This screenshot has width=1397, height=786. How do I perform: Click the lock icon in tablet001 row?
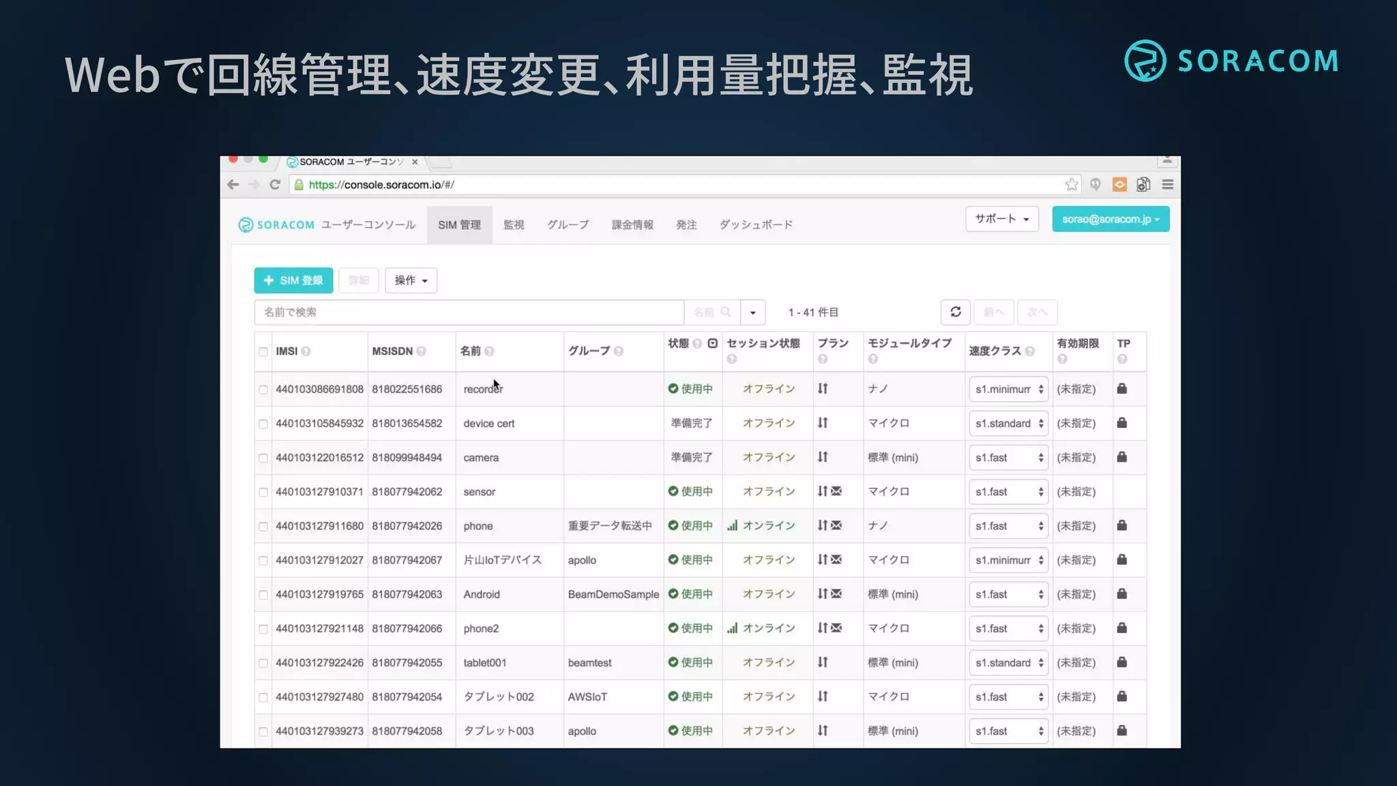tap(1121, 662)
